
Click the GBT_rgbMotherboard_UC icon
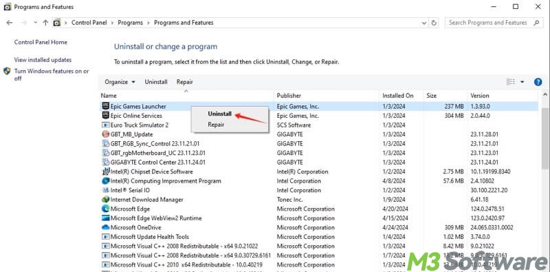[105, 152]
